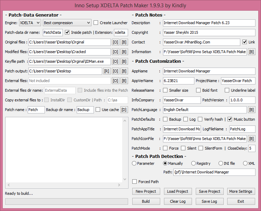Click [O] button next to Original files

click(x=116, y=42)
